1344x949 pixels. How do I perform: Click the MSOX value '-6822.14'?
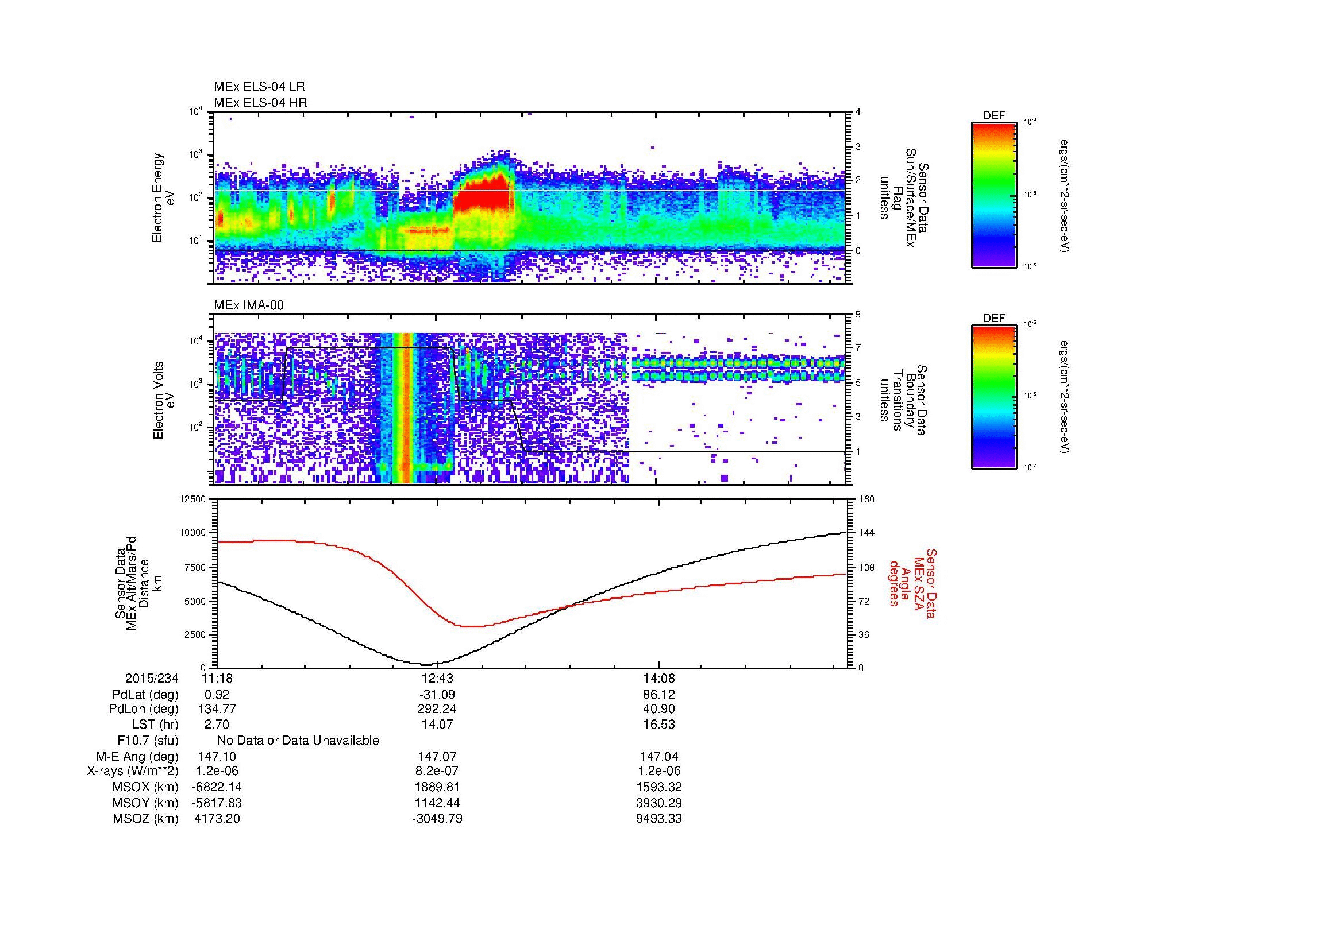pos(217,787)
